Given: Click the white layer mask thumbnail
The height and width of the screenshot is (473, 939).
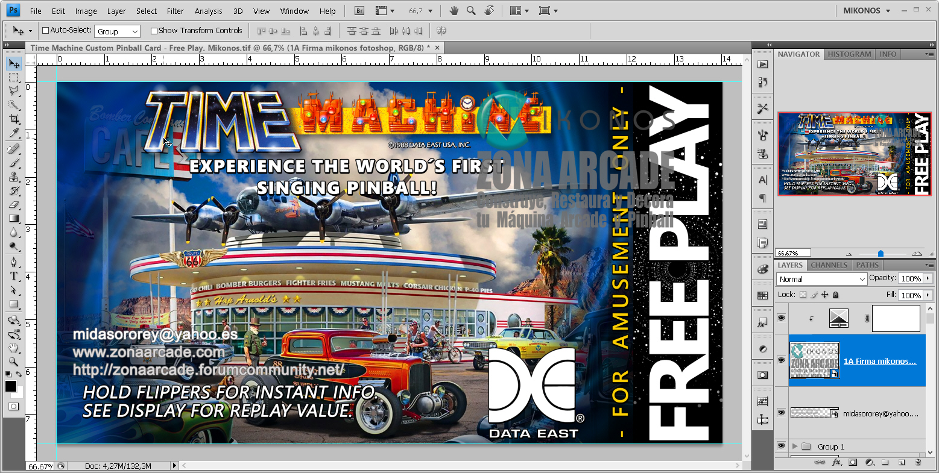Looking at the screenshot, I should coord(896,318).
